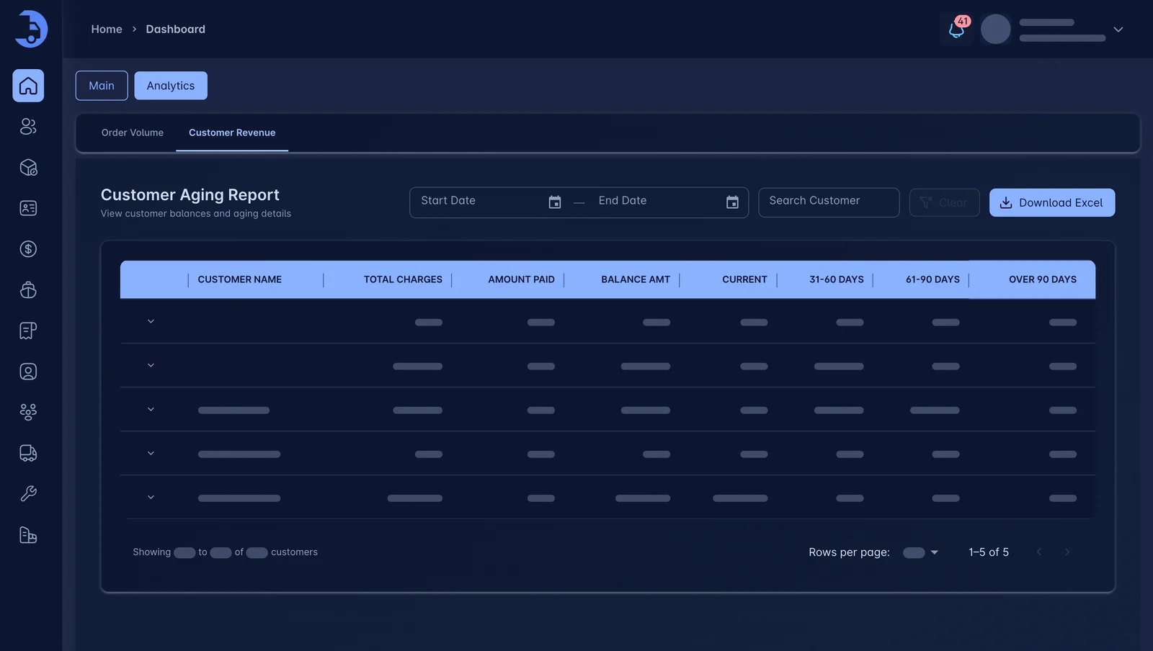Image resolution: width=1153 pixels, height=651 pixels.
Task: Open the receipt sidebar icon
Action: pos(28,331)
